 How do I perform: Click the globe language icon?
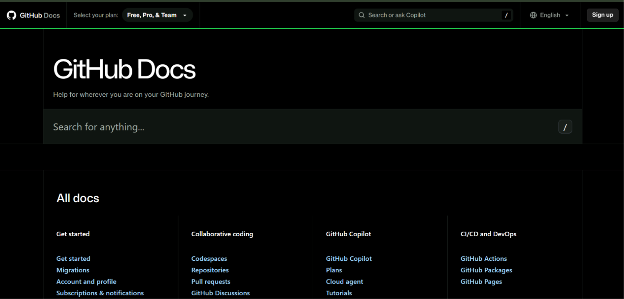click(533, 15)
